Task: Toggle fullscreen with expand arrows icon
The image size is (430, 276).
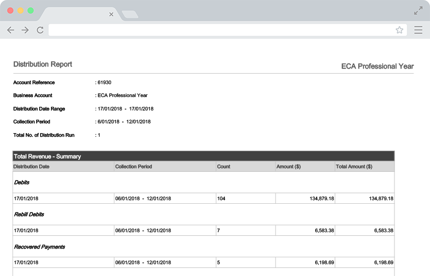Action: (418, 11)
